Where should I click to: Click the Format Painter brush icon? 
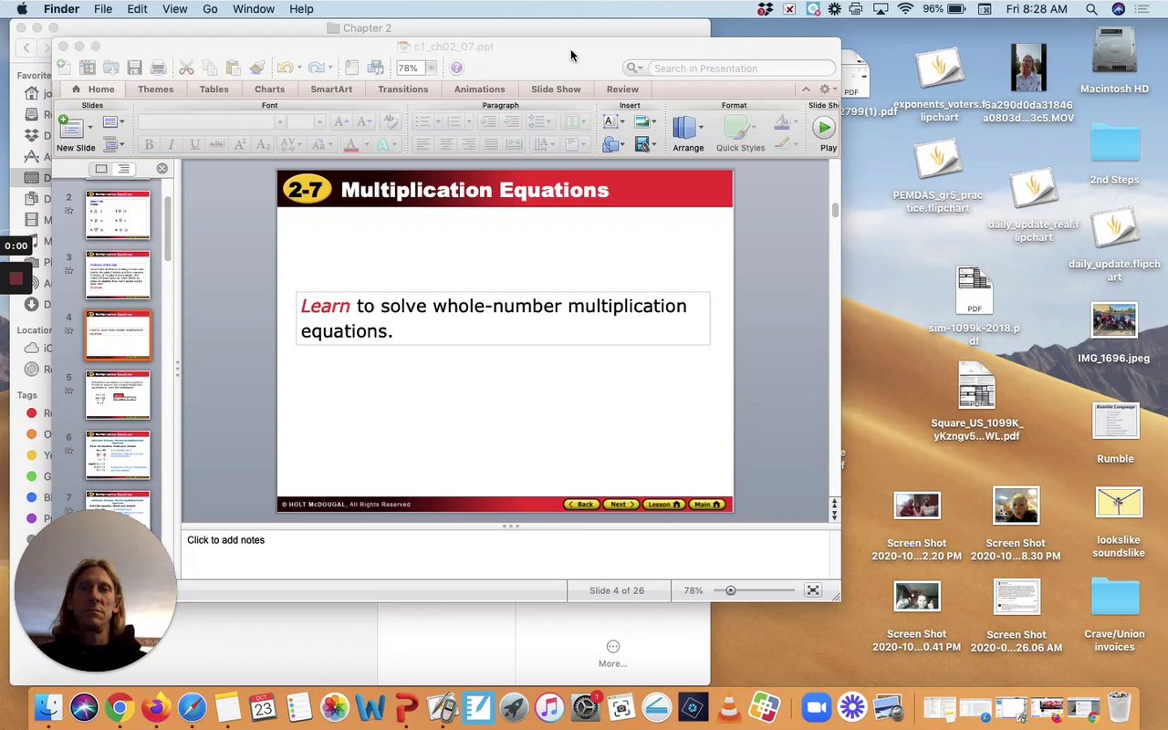point(256,68)
